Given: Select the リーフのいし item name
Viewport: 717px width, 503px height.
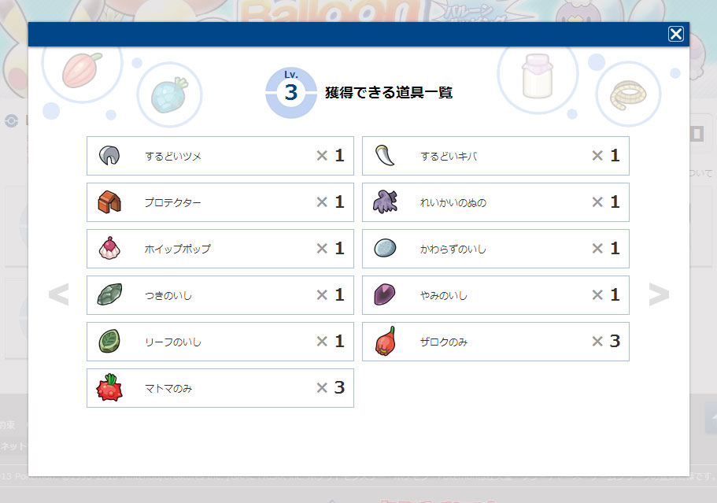Looking at the screenshot, I should [173, 342].
